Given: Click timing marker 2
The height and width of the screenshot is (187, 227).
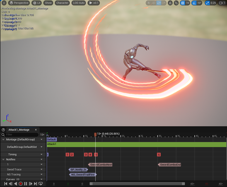Looking at the screenshot, I should tap(72, 155).
